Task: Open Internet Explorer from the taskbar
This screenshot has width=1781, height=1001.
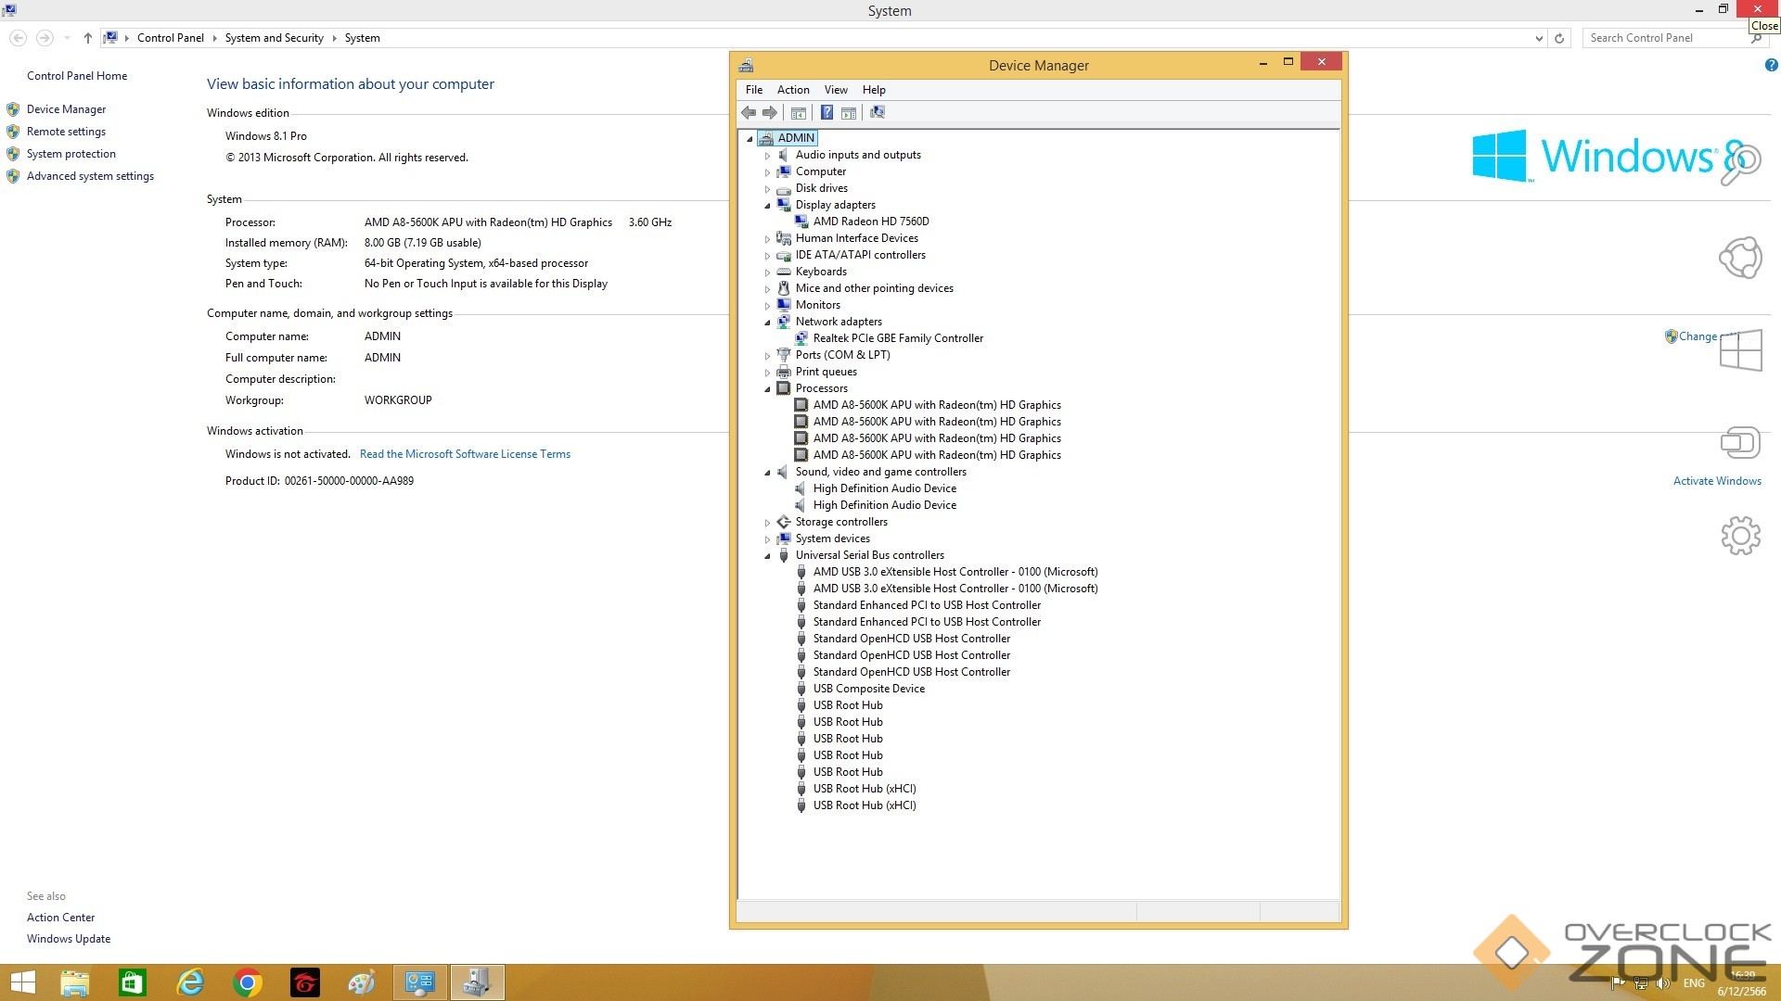Action: pos(190,982)
